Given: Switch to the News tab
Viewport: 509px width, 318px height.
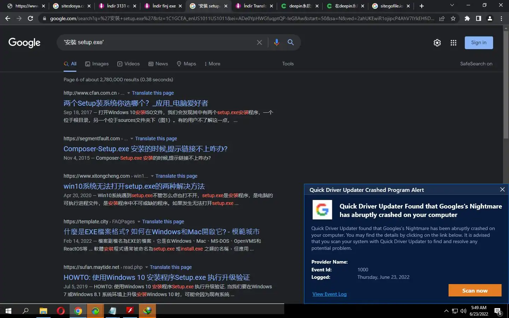Looking at the screenshot, I should point(158,64).
